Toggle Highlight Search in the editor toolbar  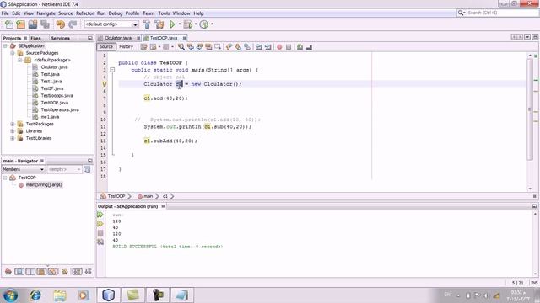pos(208,47)
